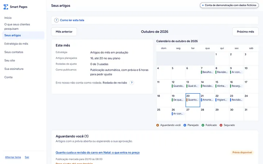Click the Mês anterior button
This screenshot has width=263, height=164.
[64, 32]
